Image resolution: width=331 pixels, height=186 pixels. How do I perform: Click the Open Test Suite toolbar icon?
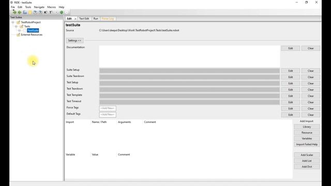point(25,12)
